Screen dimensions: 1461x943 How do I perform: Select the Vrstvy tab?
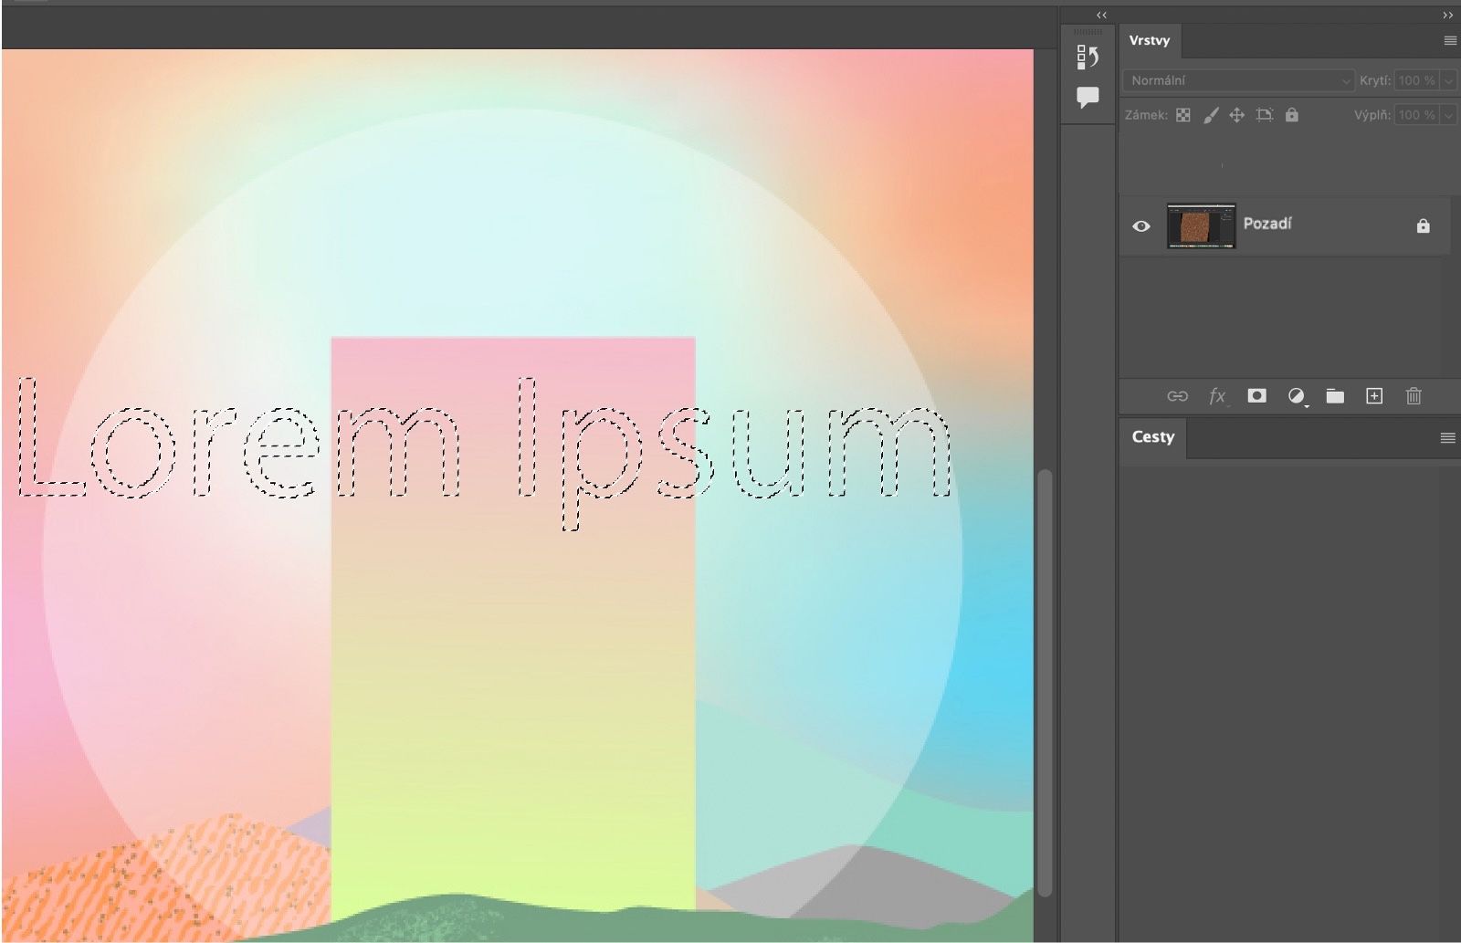(x=1150, y=39)
